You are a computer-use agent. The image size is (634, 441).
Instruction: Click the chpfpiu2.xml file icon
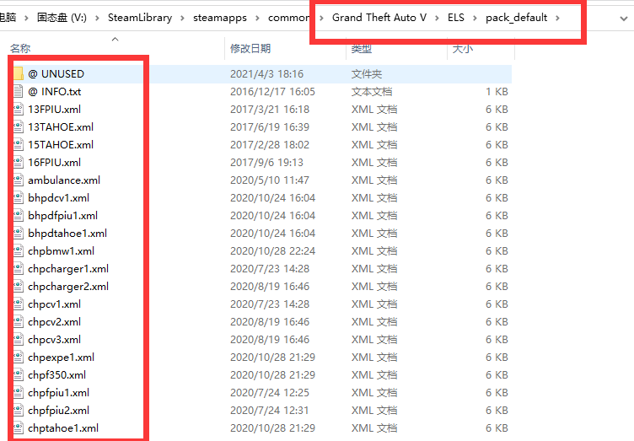(19, 411)
